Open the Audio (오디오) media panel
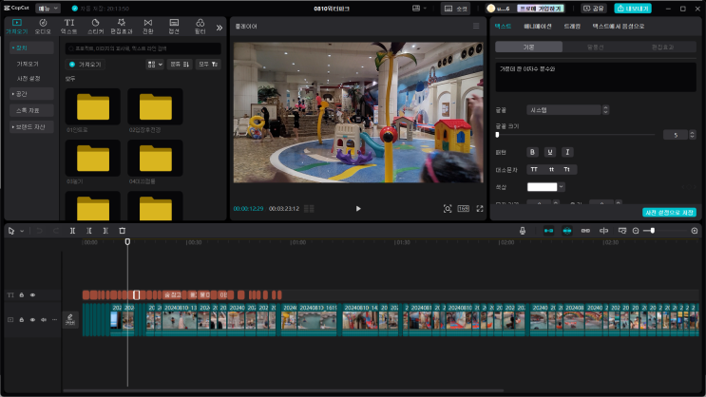Screen dimensions: 706x397 [43, 25]
